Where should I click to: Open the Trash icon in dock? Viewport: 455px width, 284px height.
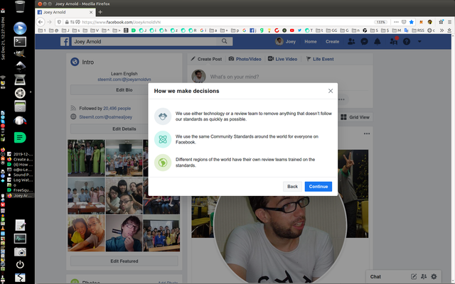pos(20,7)
